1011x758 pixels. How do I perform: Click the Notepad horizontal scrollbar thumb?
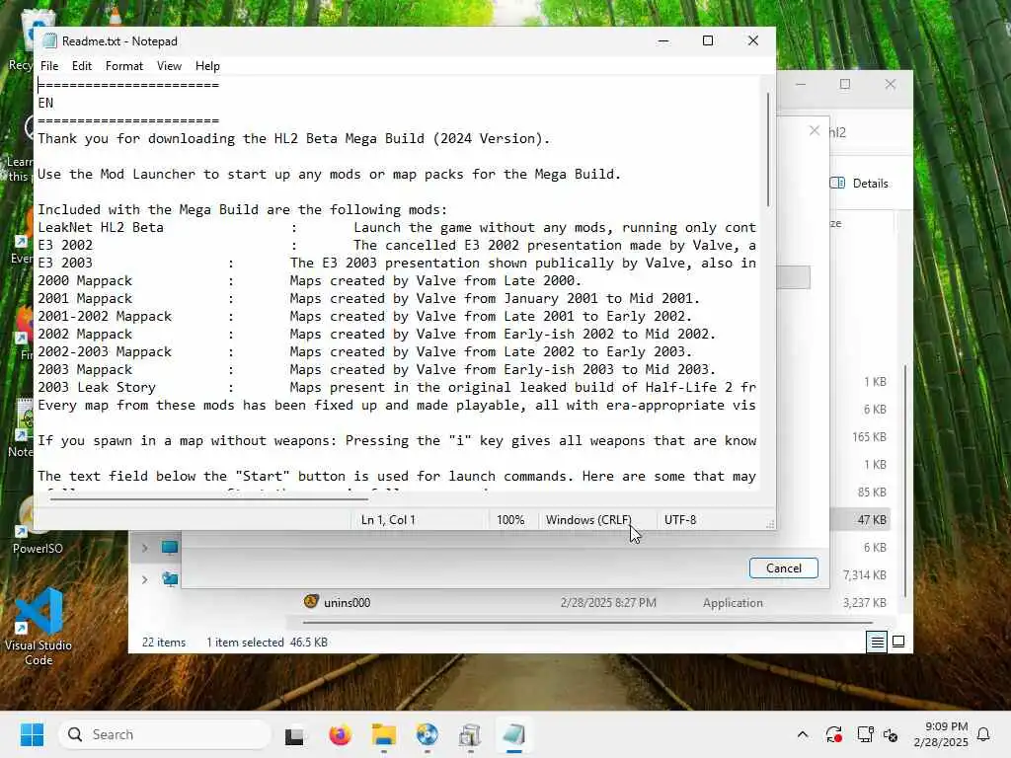(x=208, y=498)
